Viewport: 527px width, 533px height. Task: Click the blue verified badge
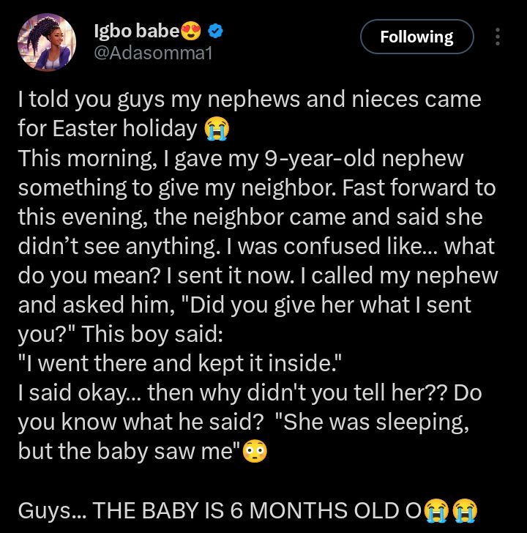click(x=217, y=31)
